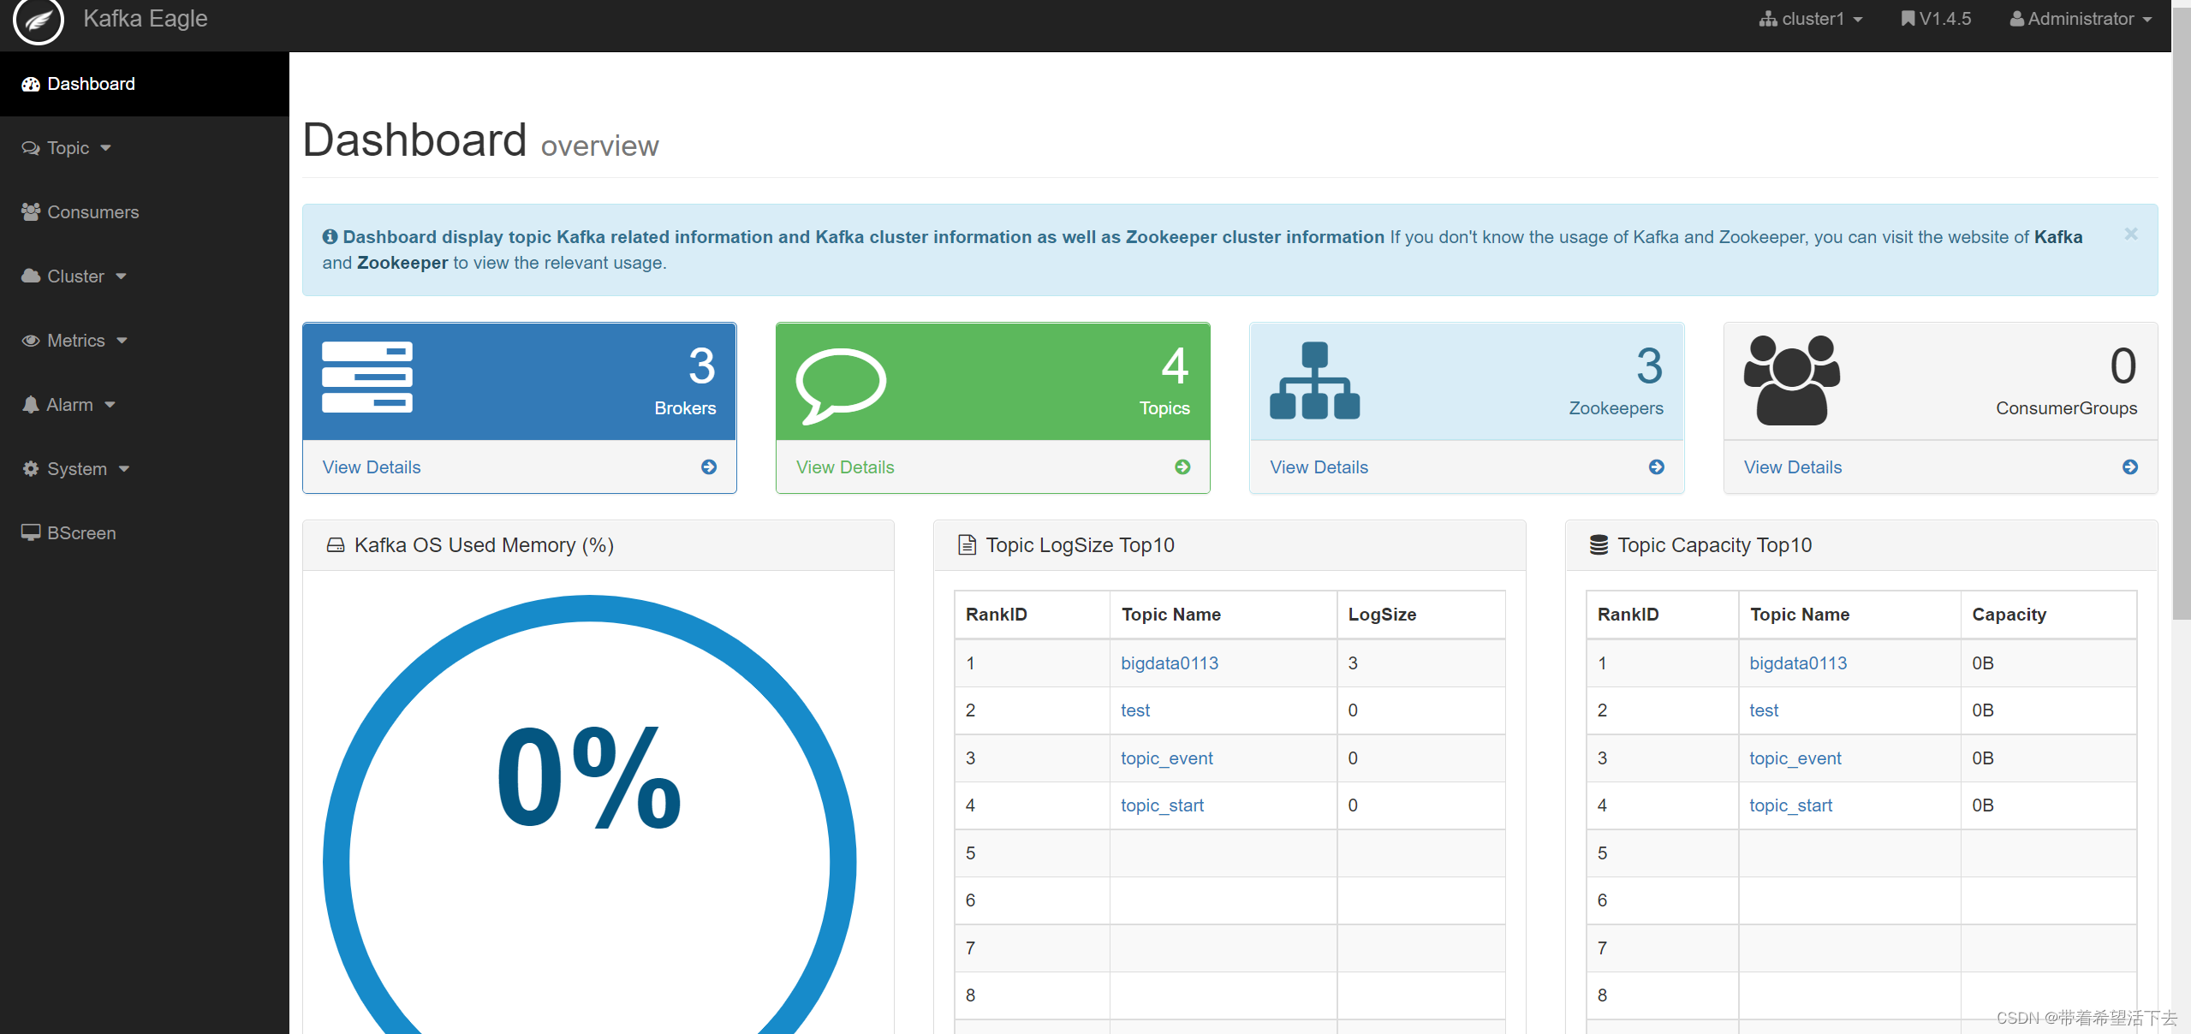Image resolution: width=2191 pixels, height=1034 pixels.
Task: Click the Brokers server stack icon
Action: [x=366, y=377]
